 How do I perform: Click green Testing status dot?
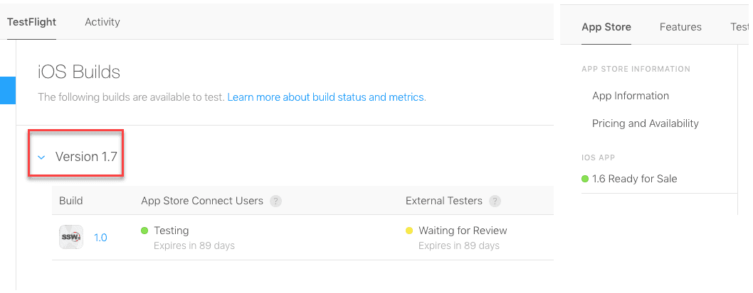click(144, 231)
